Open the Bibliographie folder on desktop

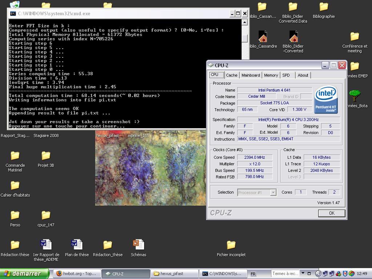(324, 7)
